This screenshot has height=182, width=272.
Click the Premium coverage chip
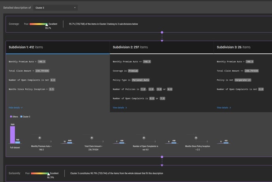click(x=133, y=71)
